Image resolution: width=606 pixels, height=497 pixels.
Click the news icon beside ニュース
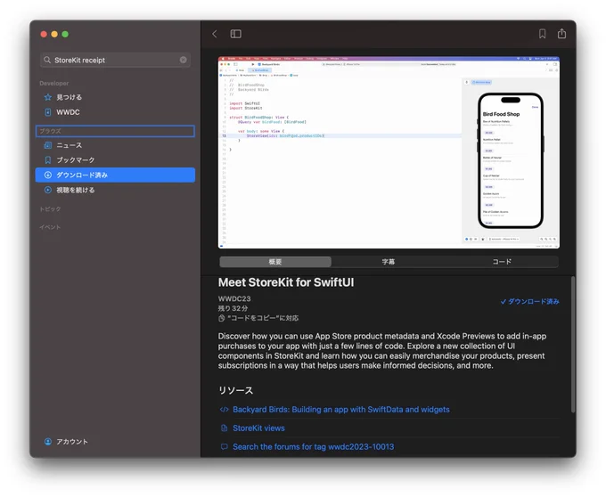[x=48, y=145]
